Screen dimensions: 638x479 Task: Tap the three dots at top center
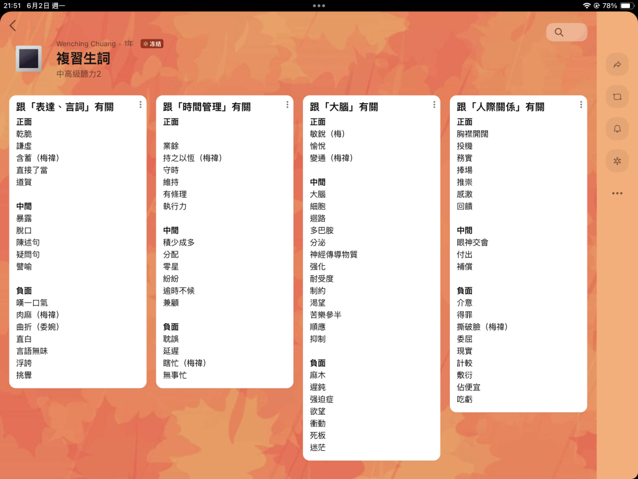pyautogui.click(x=319, y=6)
